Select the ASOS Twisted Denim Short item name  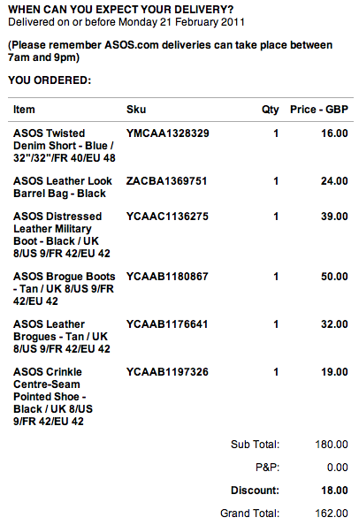(65, 146)
